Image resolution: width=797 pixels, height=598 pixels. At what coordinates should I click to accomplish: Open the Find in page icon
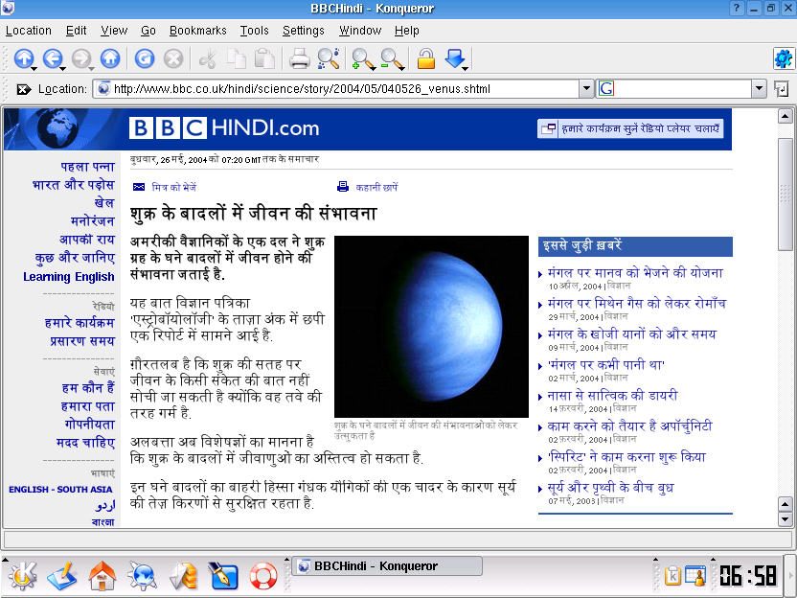(x=329, y=58)
